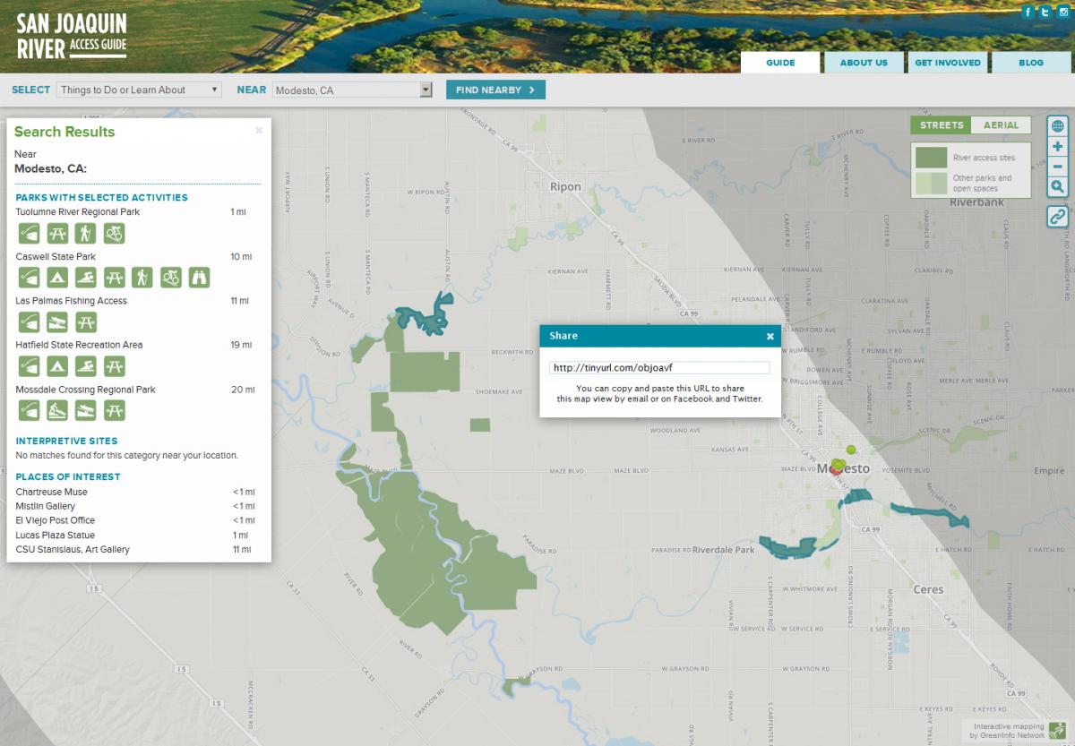Open Caswell State Park result
This screenshot has height=746, width=1075.
pyautogui.click(x=56, y=257)
